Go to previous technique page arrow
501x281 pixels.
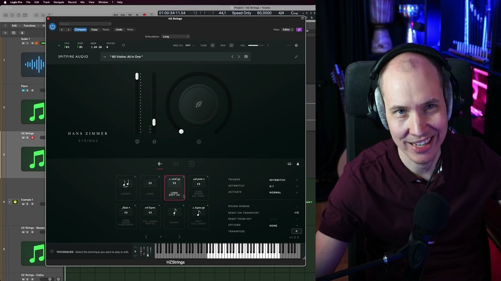coord(146,237)
